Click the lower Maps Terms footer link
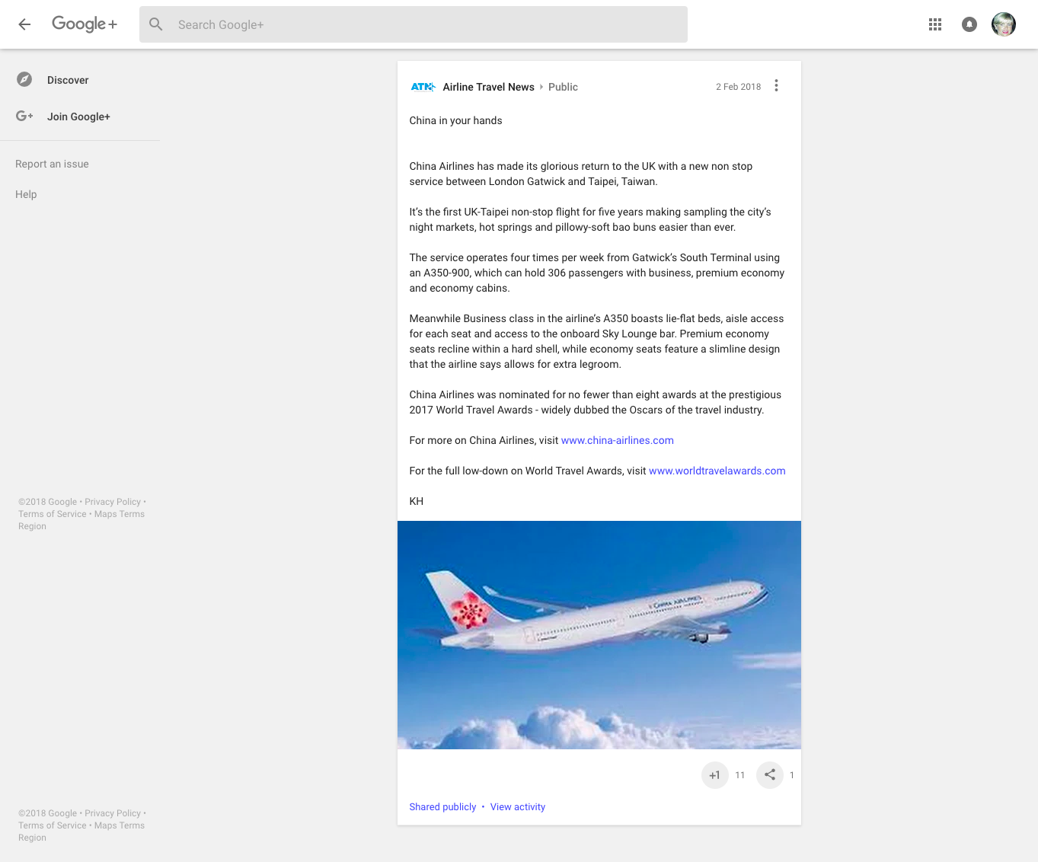 120,825
